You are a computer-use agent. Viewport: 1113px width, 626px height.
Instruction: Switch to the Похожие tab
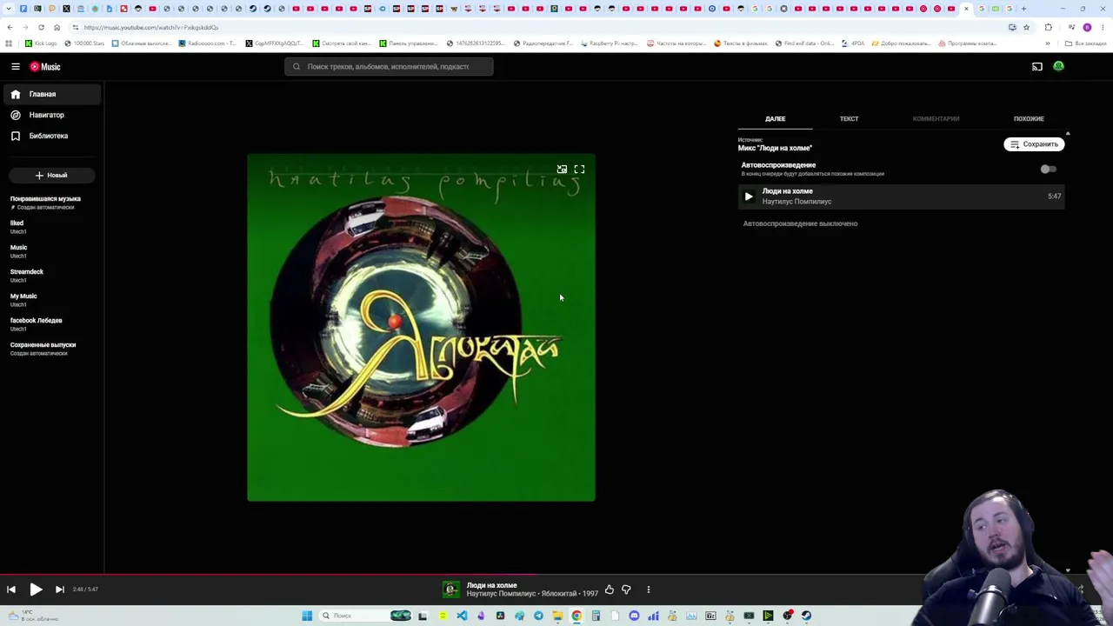click(x=1029, y=119)
